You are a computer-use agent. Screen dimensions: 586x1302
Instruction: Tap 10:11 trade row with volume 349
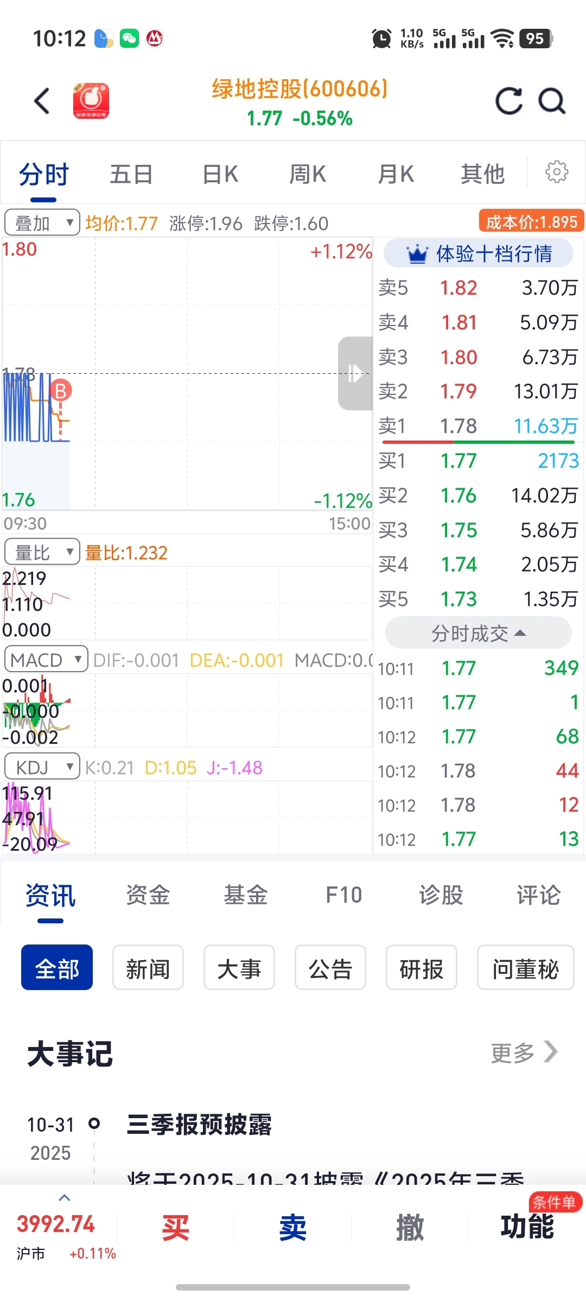pyautogui.click(x=479, y=668)
